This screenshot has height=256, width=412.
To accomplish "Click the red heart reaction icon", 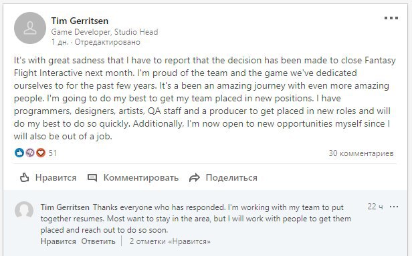I will click(x=41, y=153).
